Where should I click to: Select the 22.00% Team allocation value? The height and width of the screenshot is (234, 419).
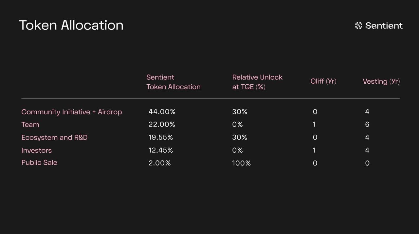(162, 125)
